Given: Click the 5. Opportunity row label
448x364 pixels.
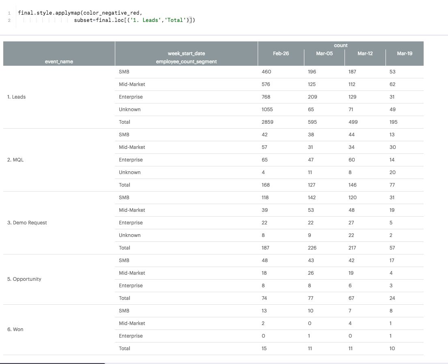Looking at the screenshot, I should (24, 279).
